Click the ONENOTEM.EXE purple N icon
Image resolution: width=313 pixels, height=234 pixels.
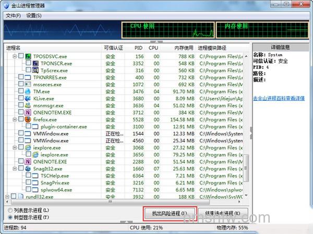point(28,112)
